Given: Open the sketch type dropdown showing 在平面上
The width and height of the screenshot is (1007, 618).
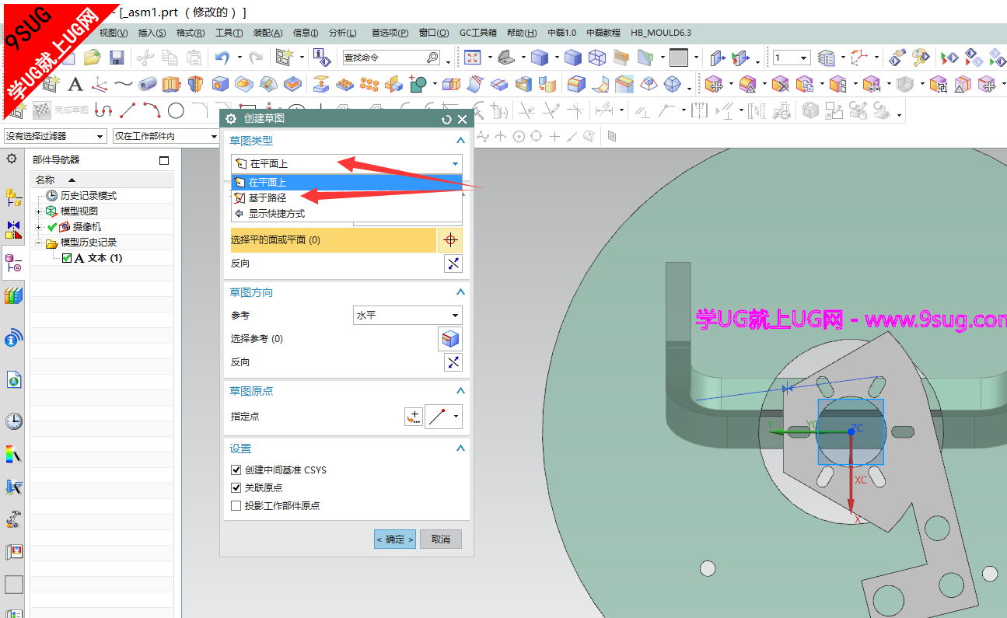Looking at the screenshot, I should [x=347, y=164].
